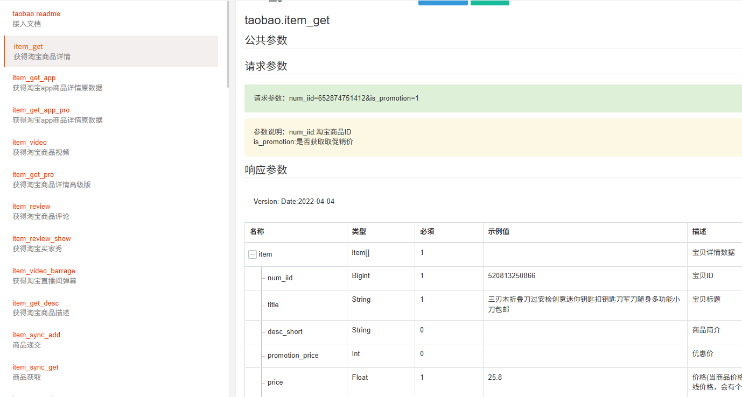This screenshot has height=397, width=742.
Task: Click the is_promotion description line
Action: 303,142
